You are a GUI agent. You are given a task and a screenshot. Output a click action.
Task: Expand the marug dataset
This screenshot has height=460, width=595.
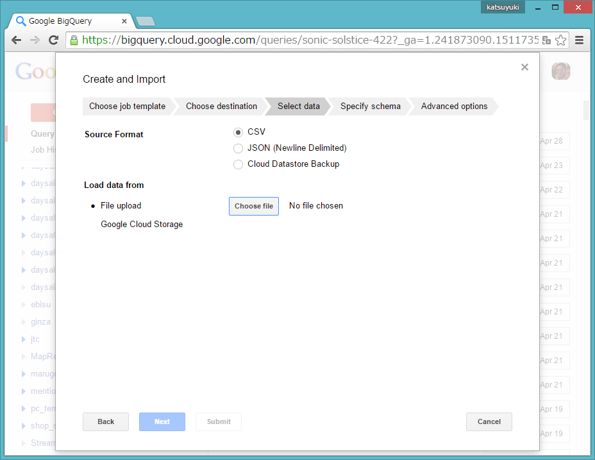pyautogui.click(x=24, y=374)
